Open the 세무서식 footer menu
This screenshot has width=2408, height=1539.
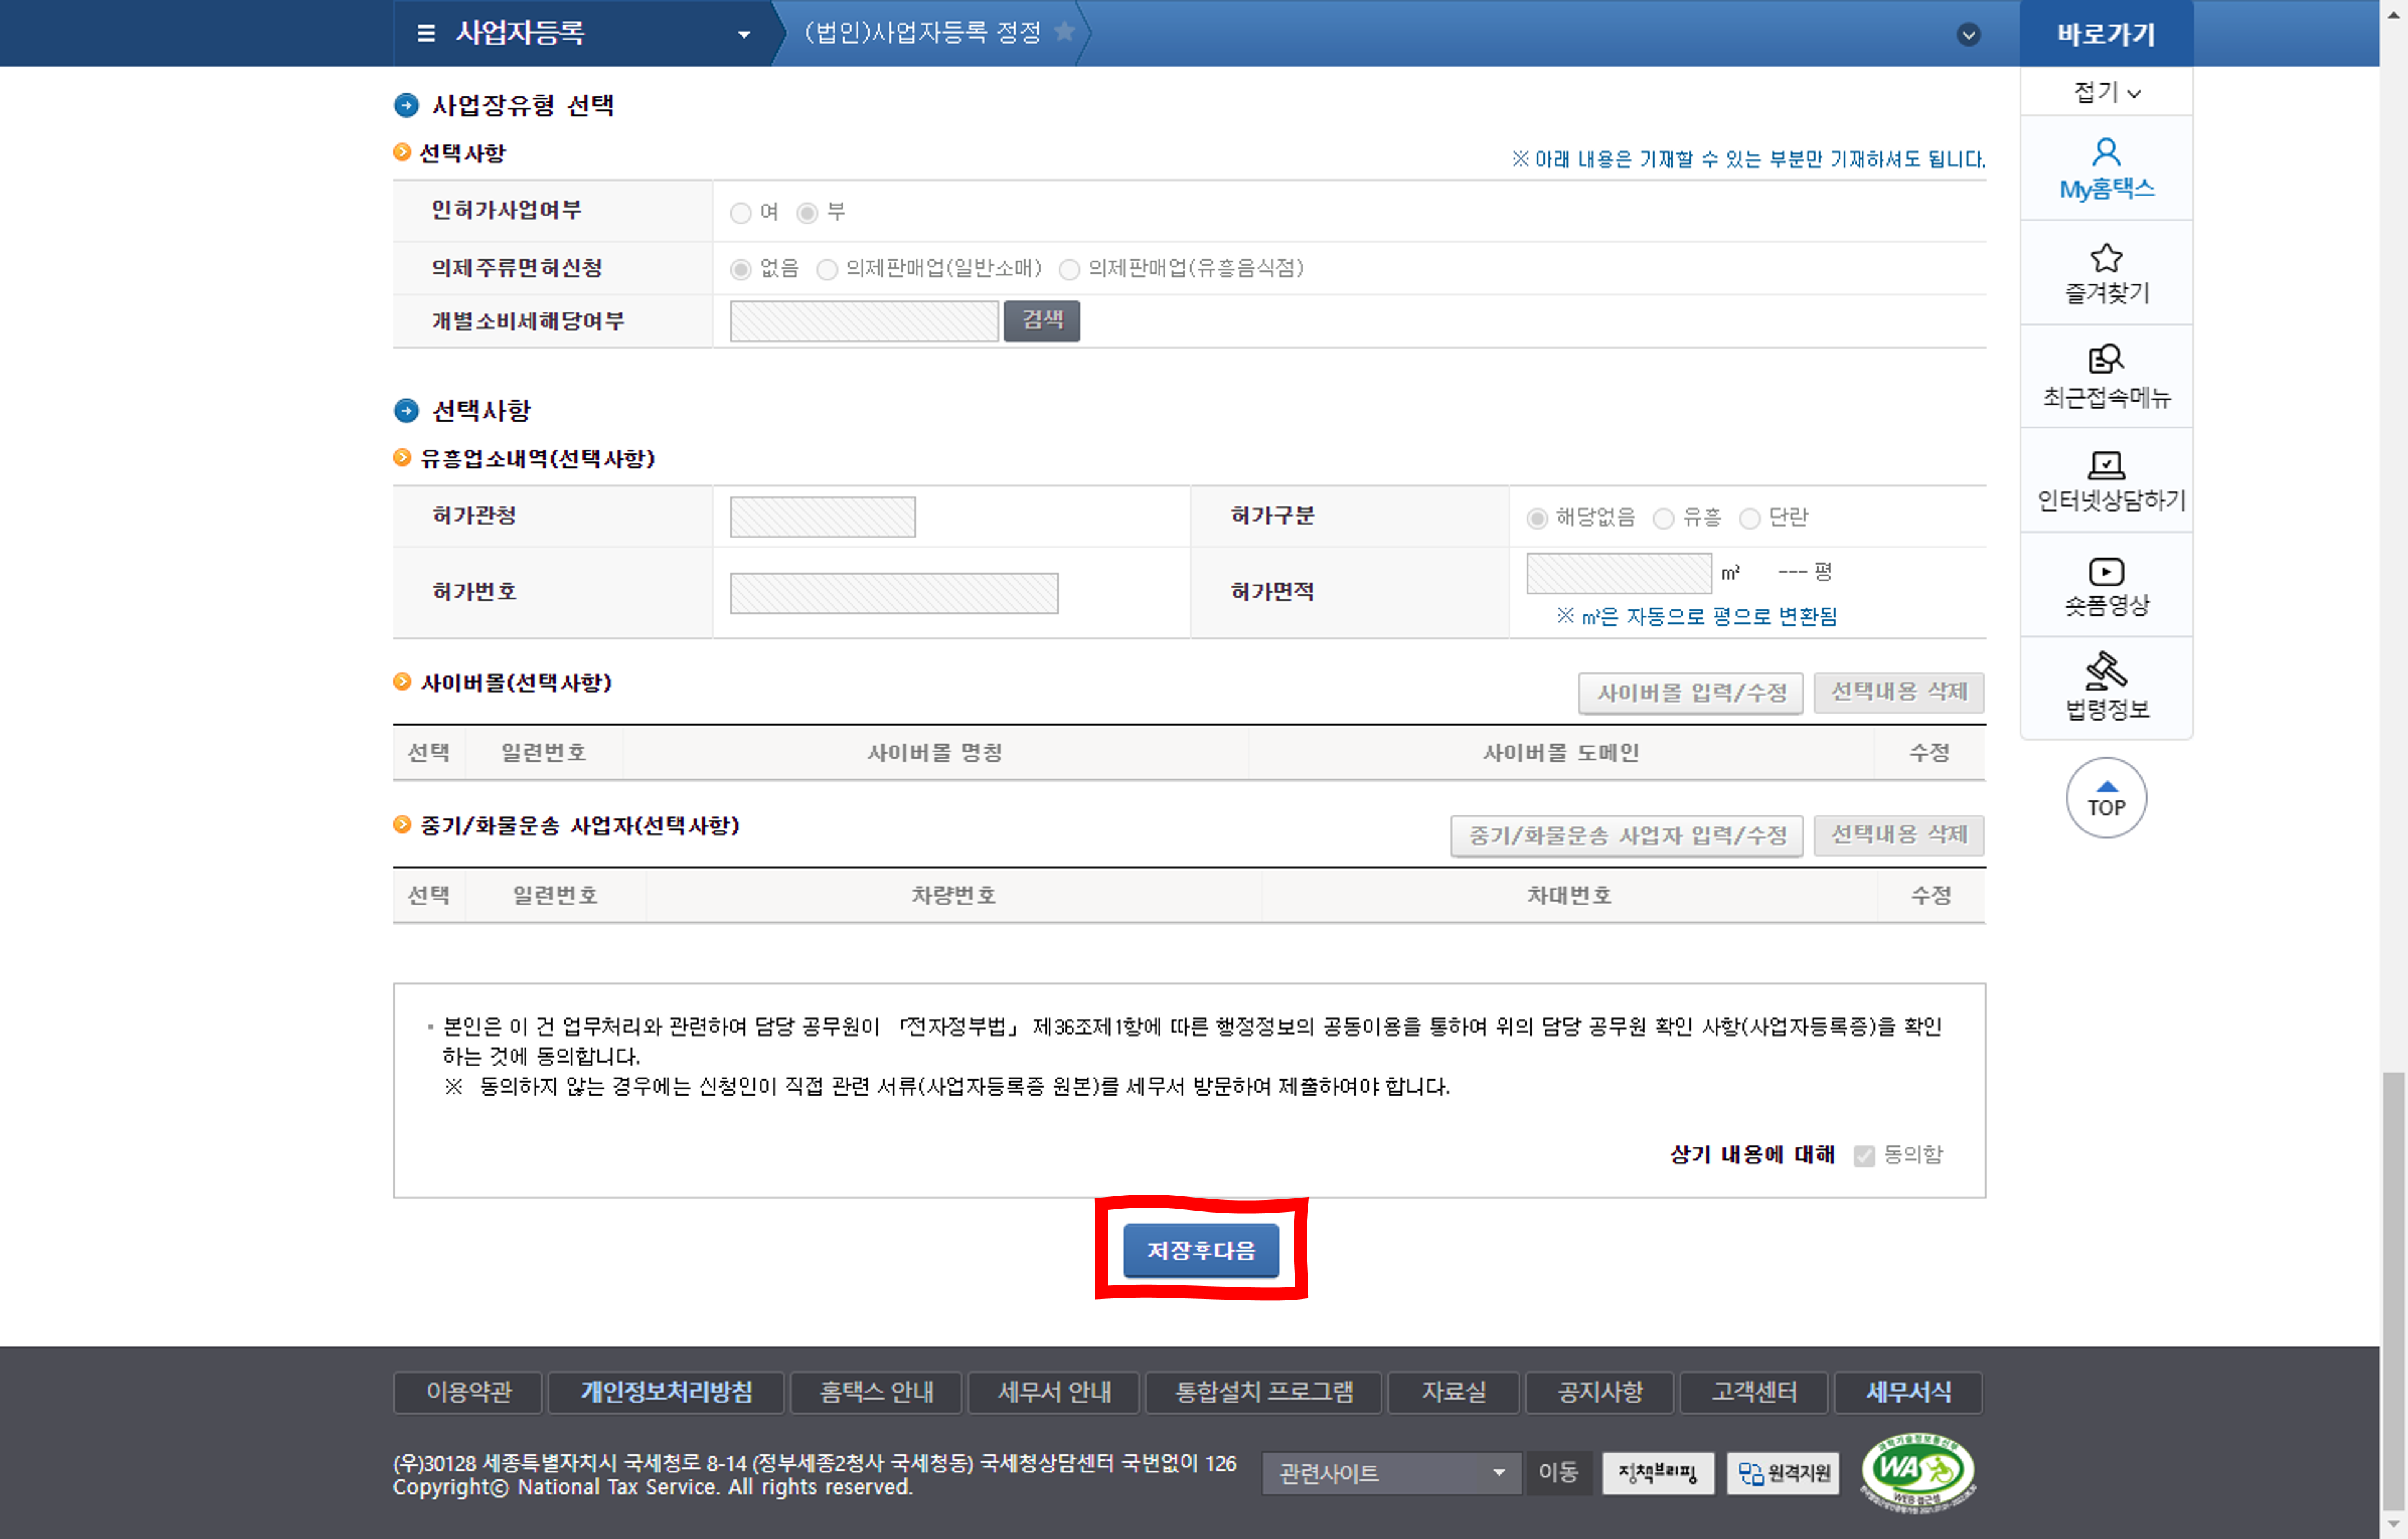pos(1907,1392)
